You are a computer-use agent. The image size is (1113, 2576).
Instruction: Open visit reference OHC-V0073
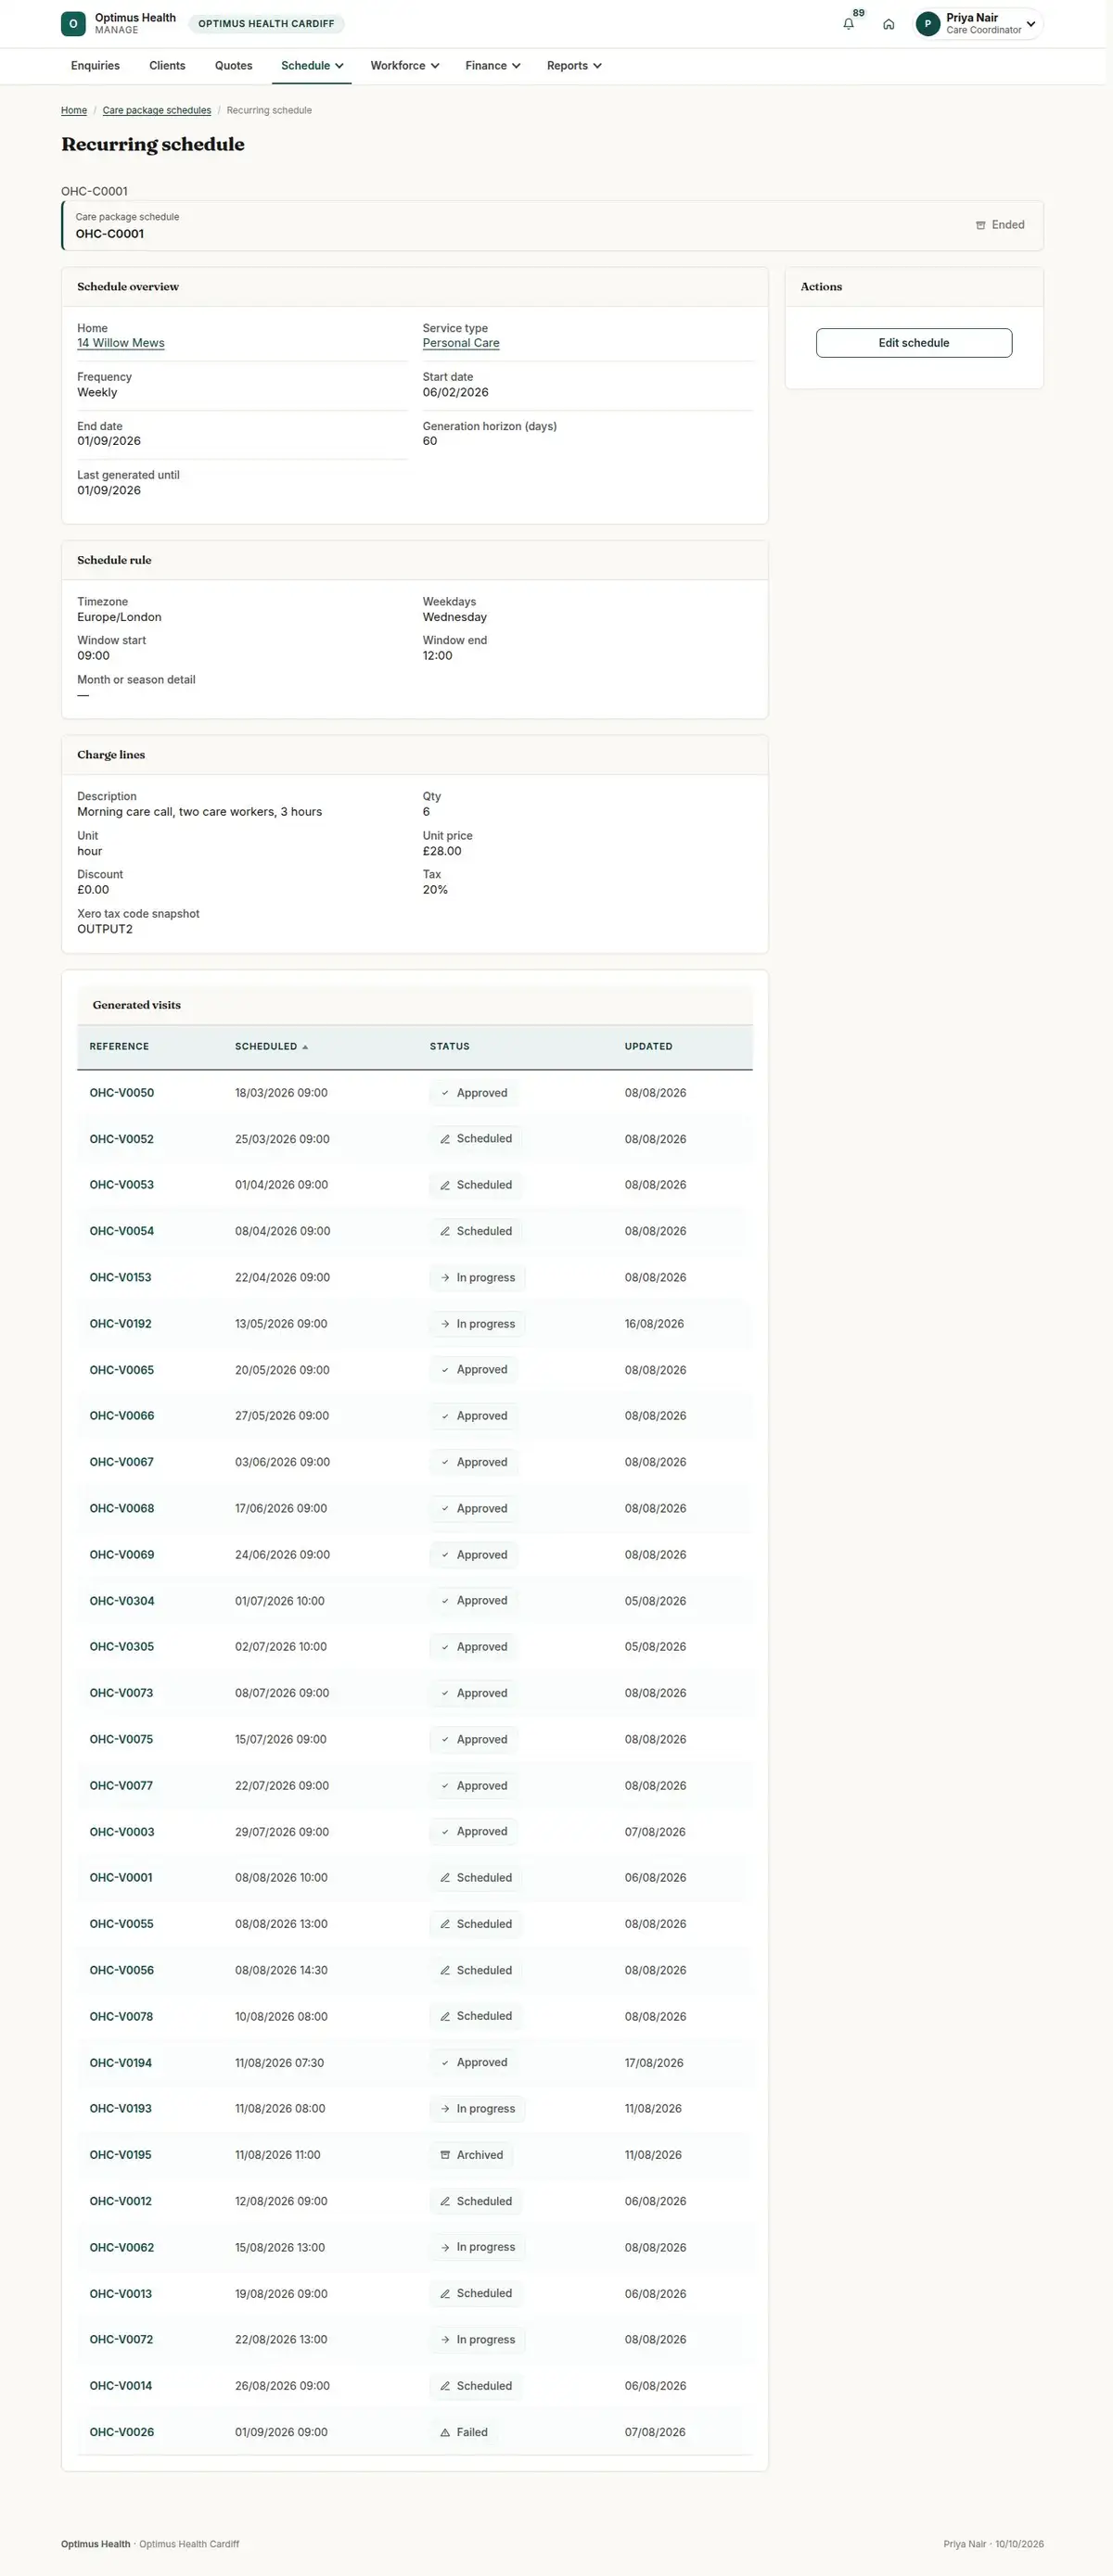click(122, 1693)
